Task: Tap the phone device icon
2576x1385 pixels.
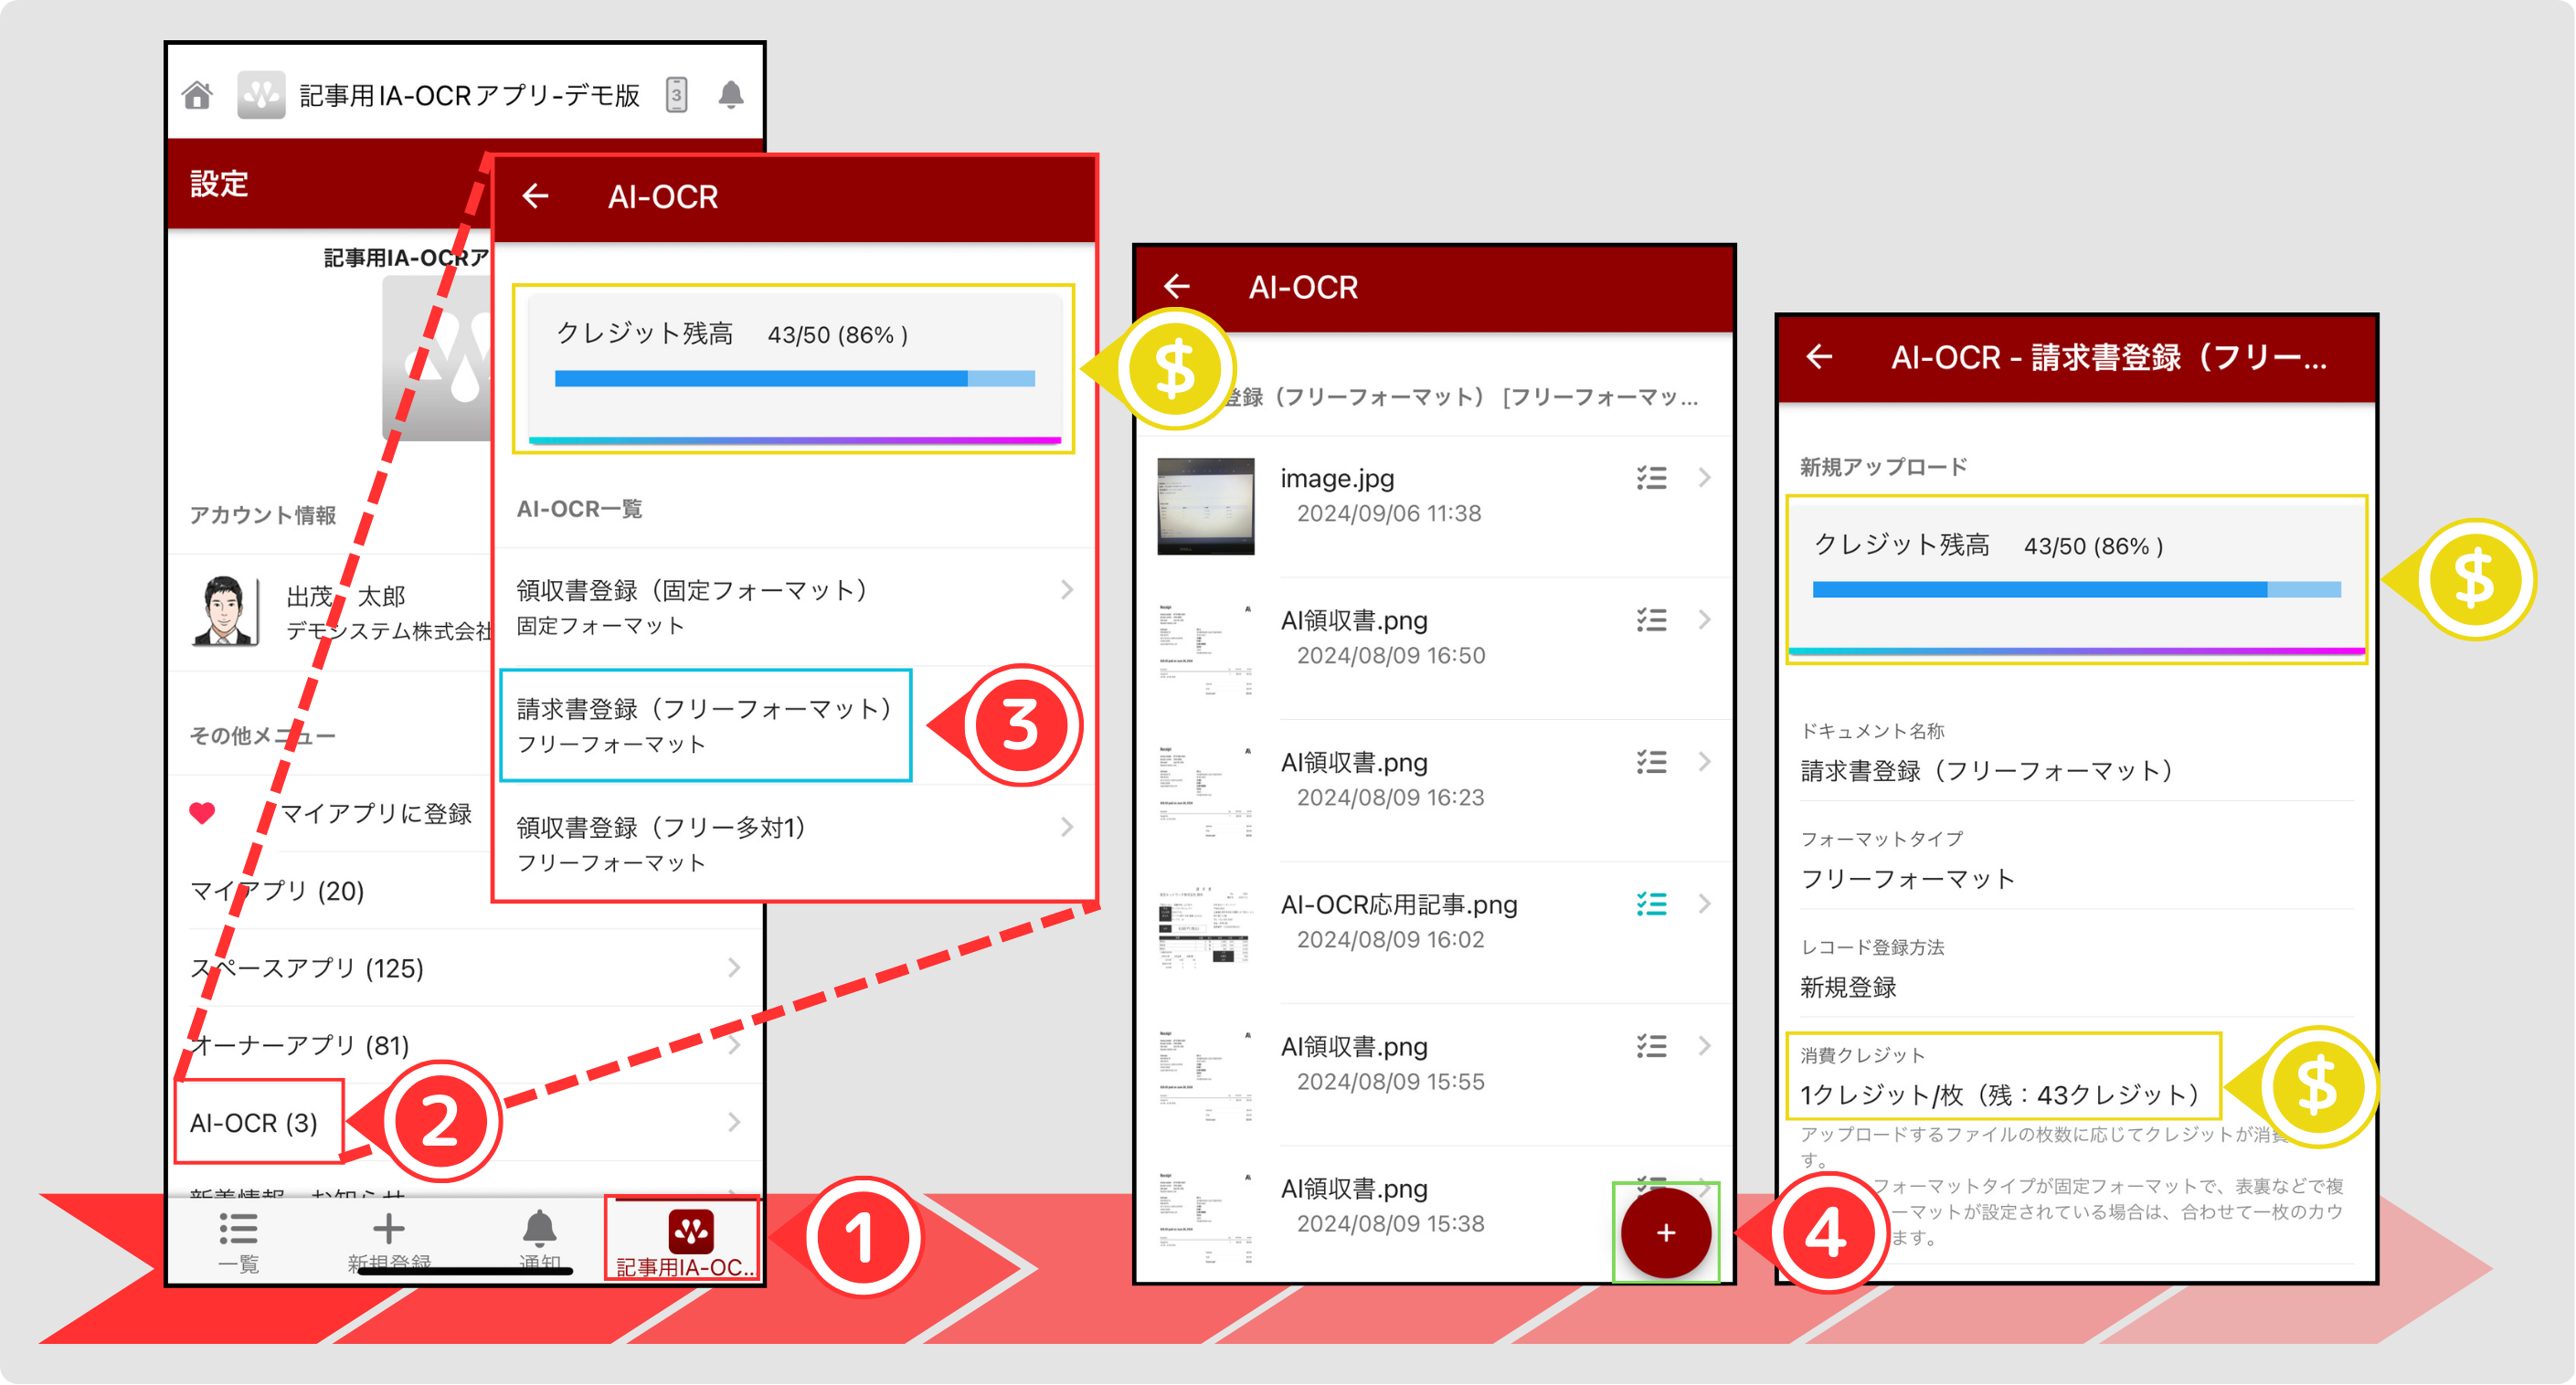Action: point(677,95)
